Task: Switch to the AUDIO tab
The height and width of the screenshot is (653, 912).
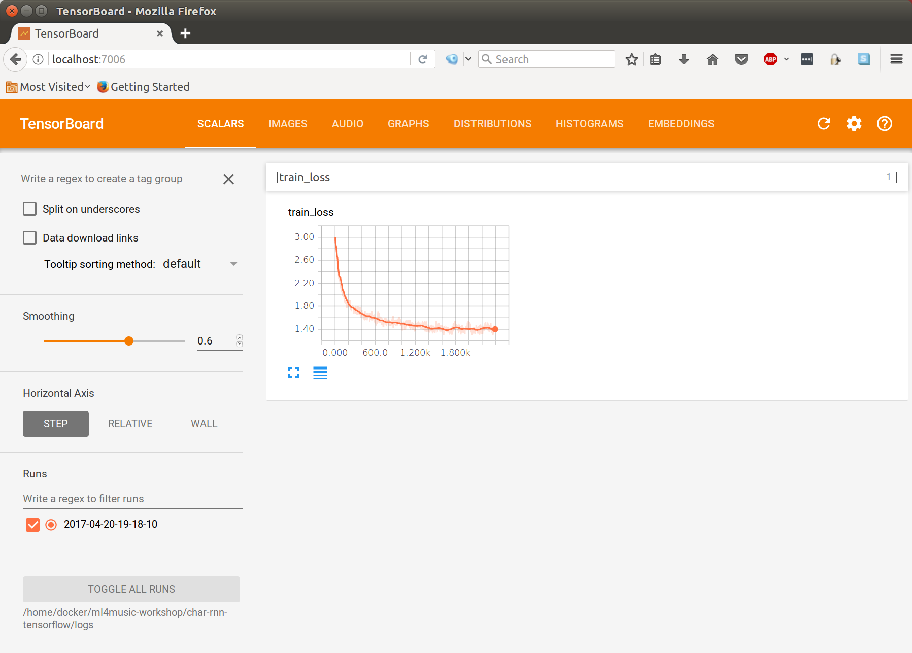Action: pyautogui.click(x=348, y=124)
